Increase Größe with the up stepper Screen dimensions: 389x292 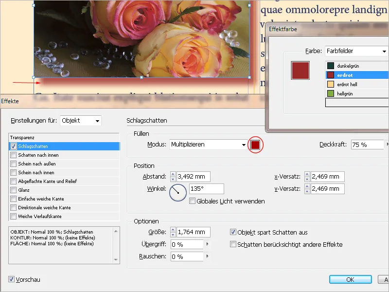[173, 230]
